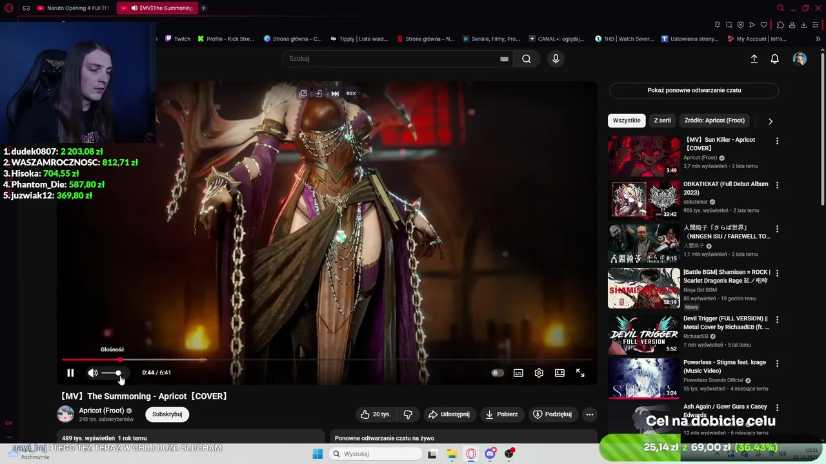
Task: Open options for OBKATIEKAT album video
Action: coord(777,185)
